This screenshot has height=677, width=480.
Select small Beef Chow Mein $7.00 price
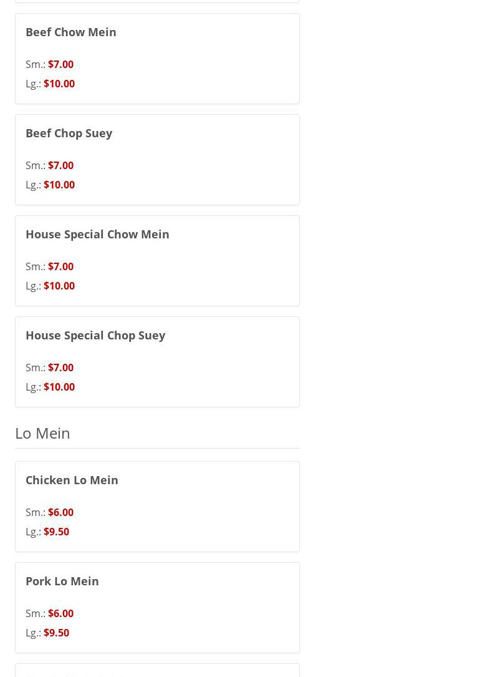(x=60, y=64)
